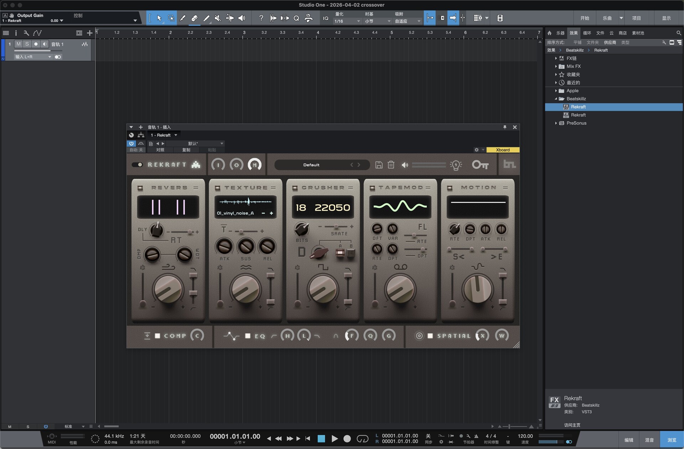
Task: Switch to 文件 browser tab
Action: pyautogui.click(x=600, y=33)
